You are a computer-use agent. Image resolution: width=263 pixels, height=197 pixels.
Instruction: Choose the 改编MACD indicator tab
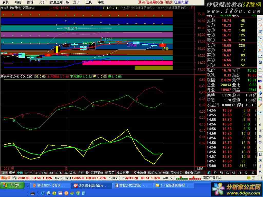pos(154,173)
